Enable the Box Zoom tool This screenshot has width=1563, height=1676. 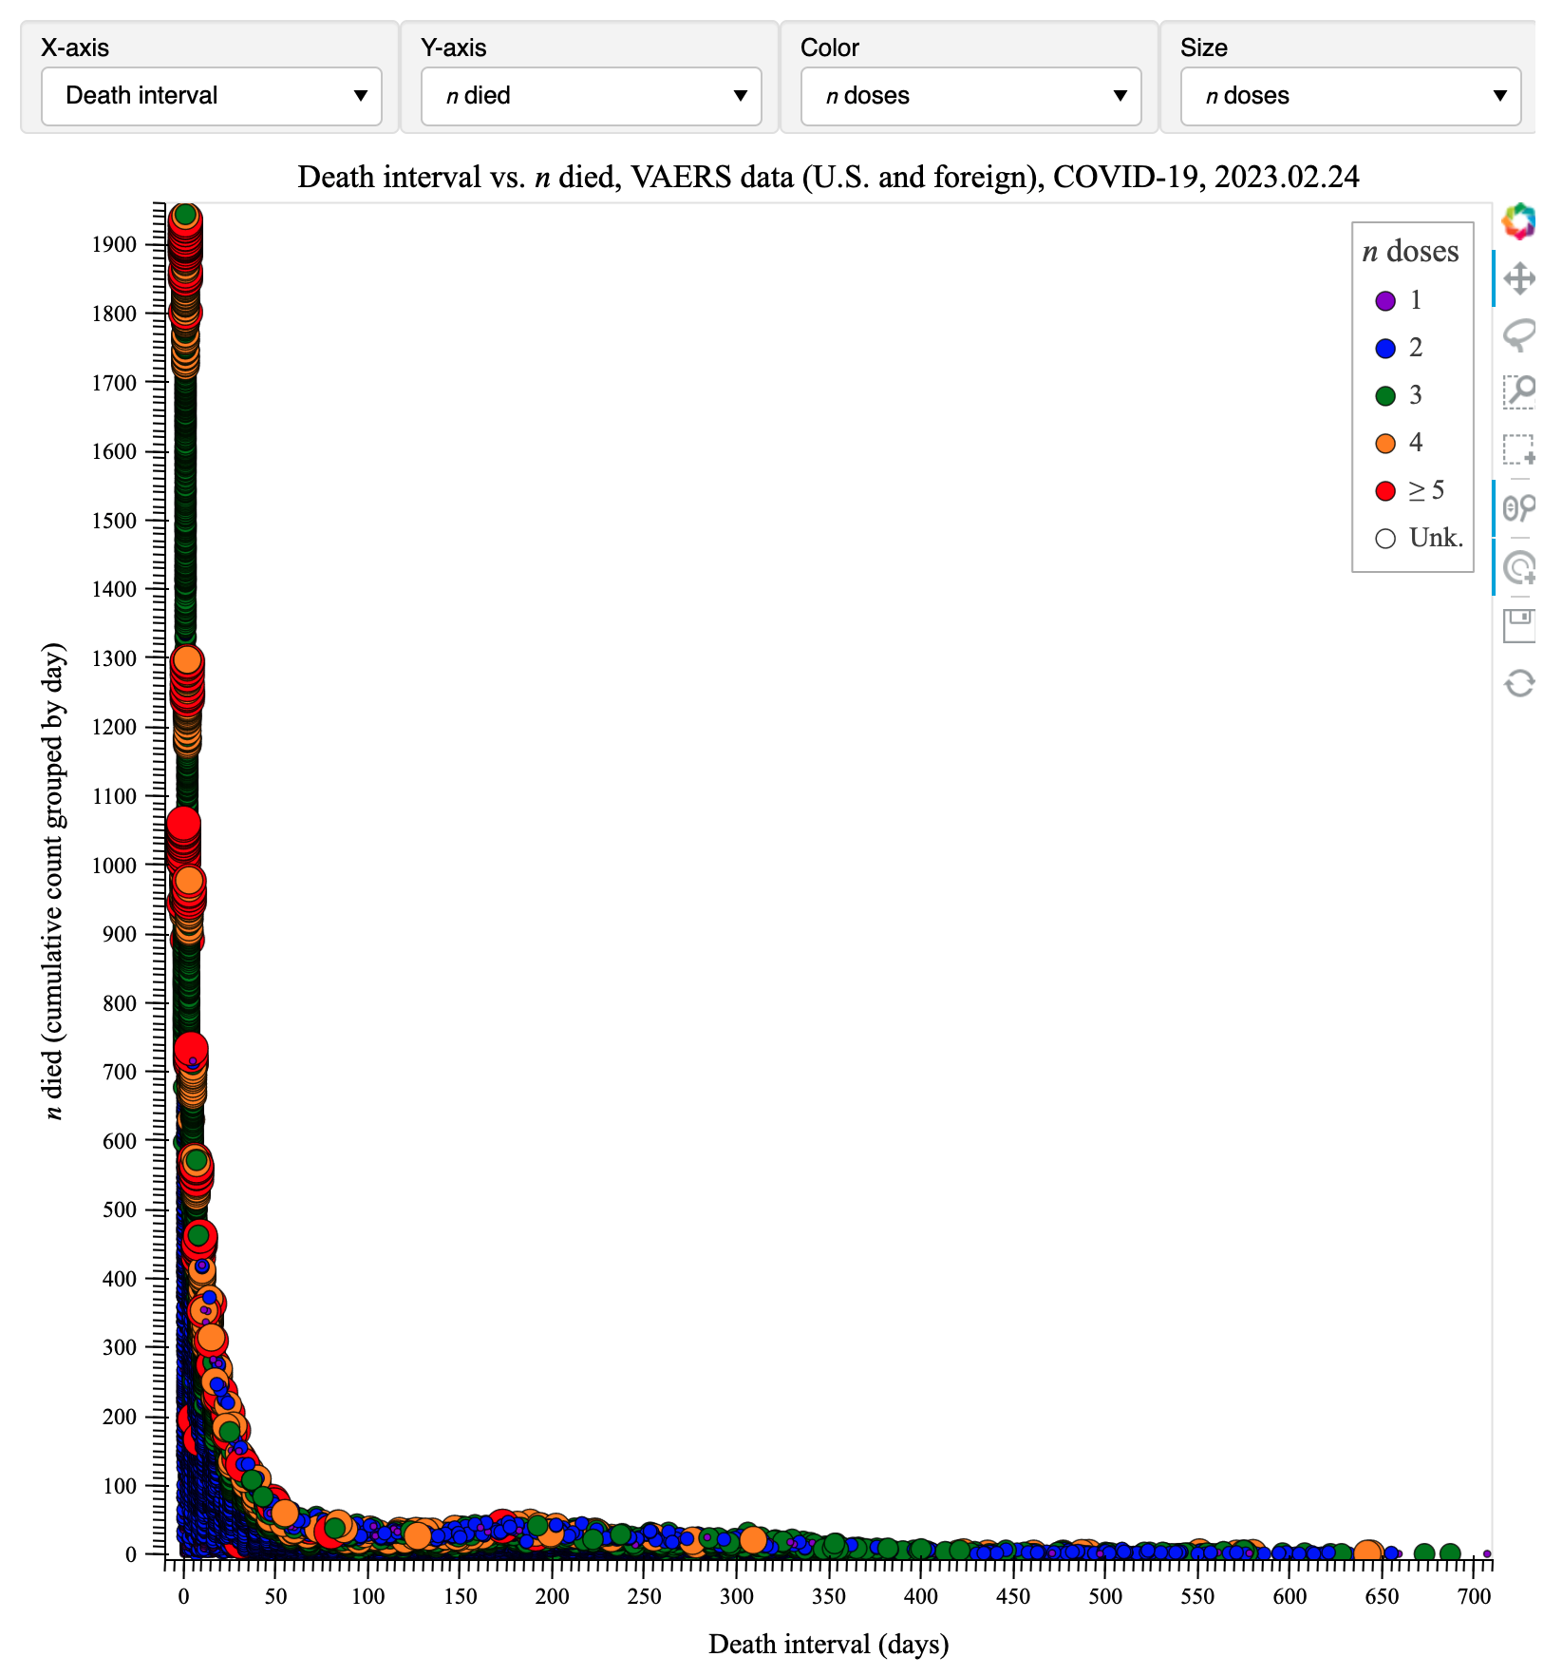[x=1518, y=391]
